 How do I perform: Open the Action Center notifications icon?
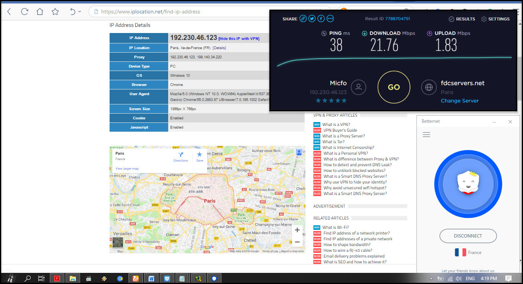click(x=508, y=279)
